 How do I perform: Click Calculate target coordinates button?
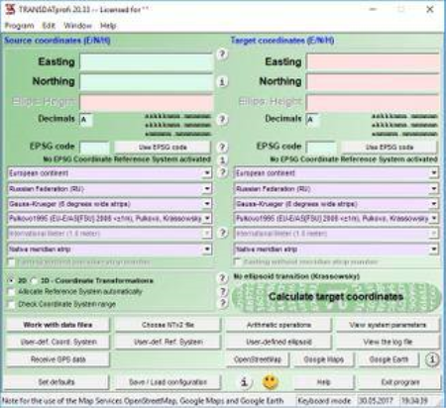pos(336,297)
